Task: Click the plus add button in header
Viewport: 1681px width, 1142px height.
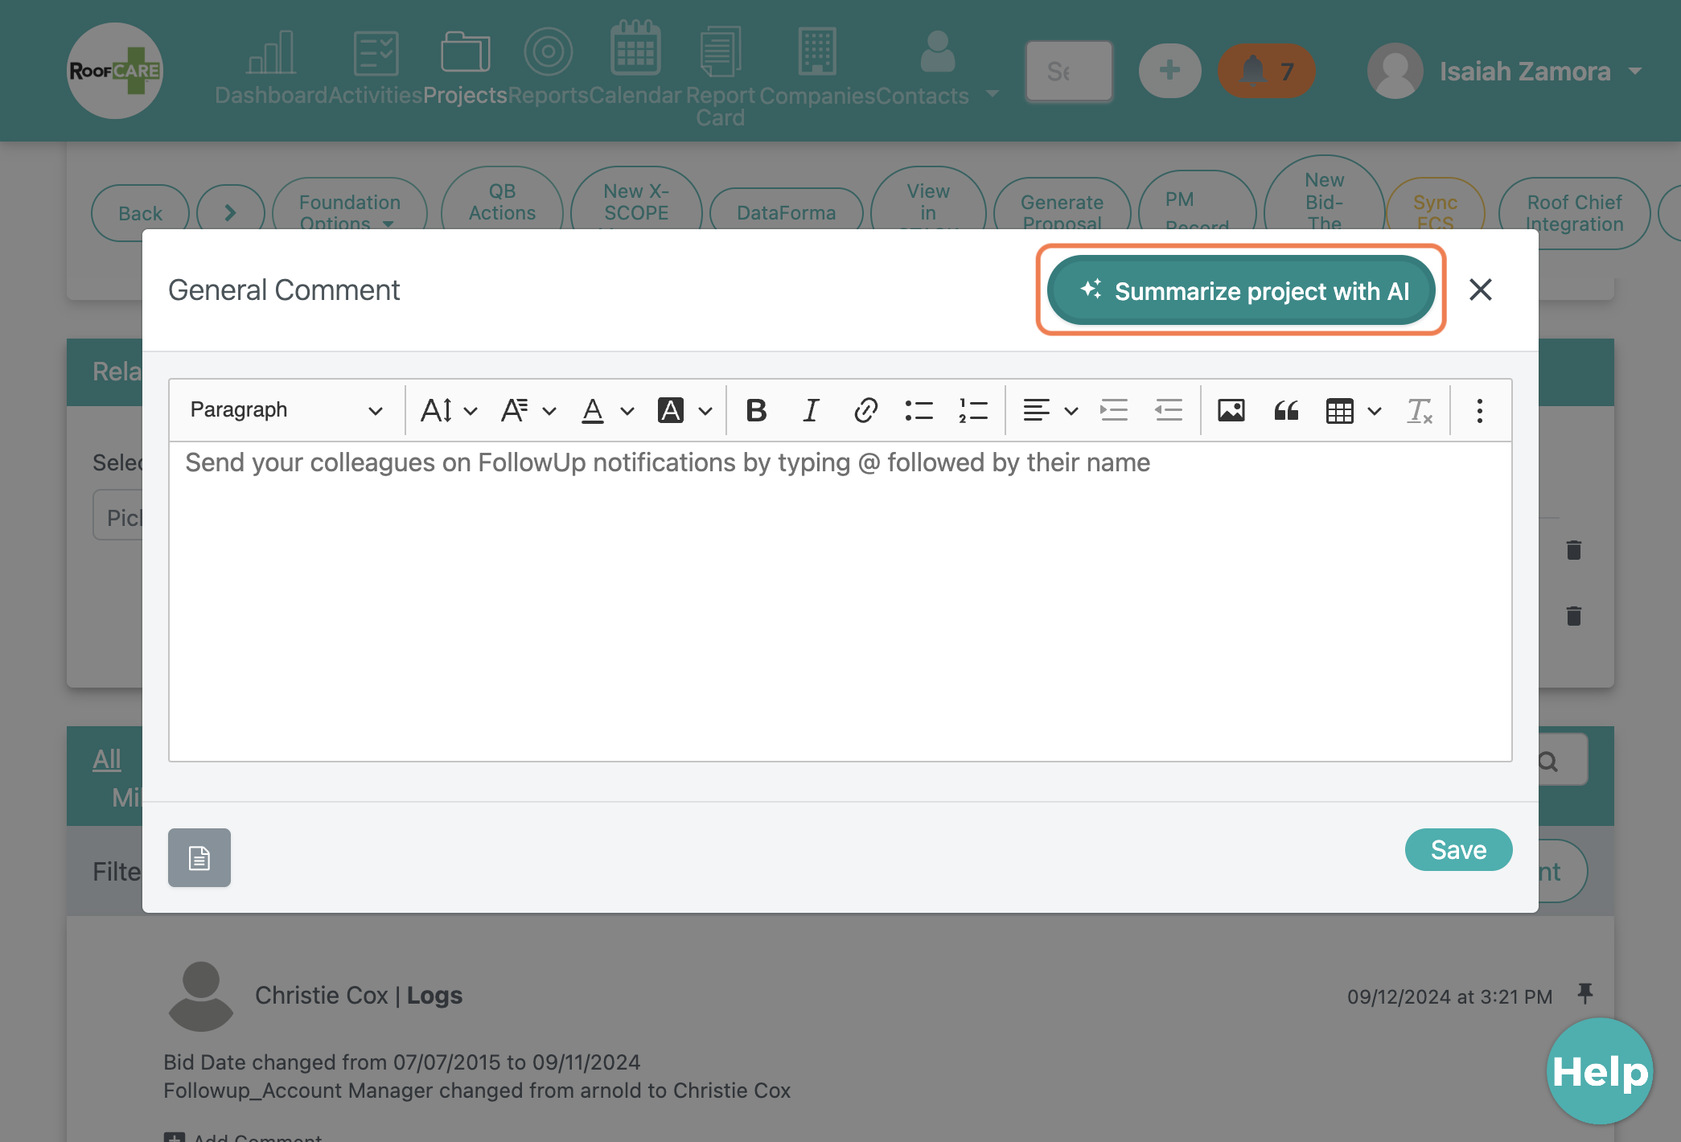Action: (1170, 71)
